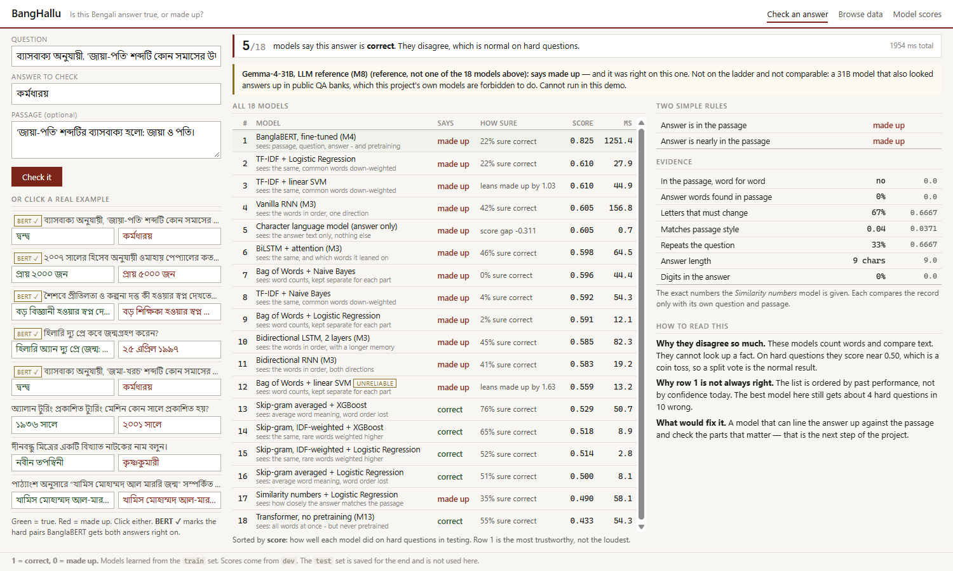
Task: Load example answer '২৫ এপ্রিল ১৯৯৭'
Action: (170, 349)
